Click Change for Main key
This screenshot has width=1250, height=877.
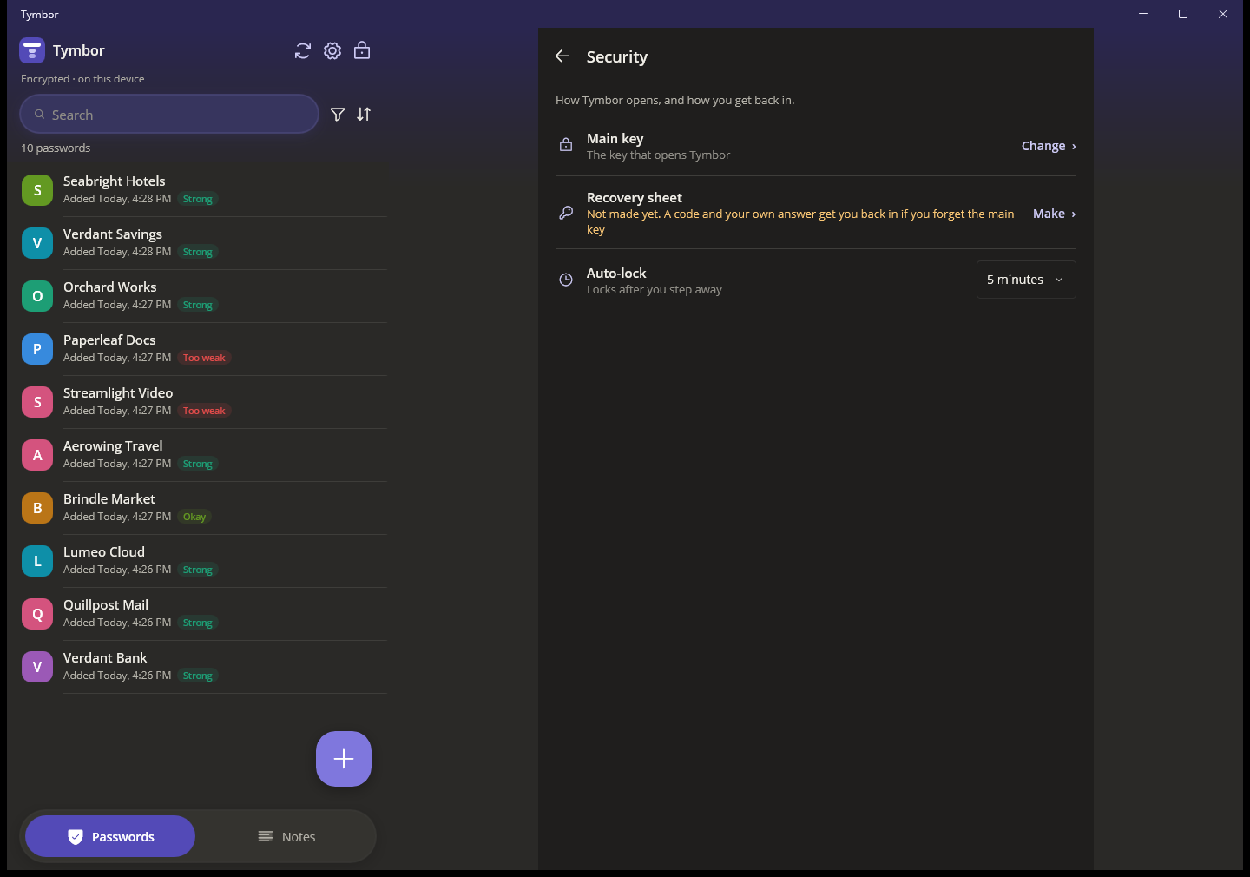(1049, 146)
